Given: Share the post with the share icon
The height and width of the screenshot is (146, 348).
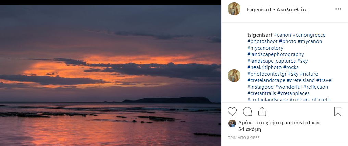Looking at the screenshot, I should [x=262, y=111].
